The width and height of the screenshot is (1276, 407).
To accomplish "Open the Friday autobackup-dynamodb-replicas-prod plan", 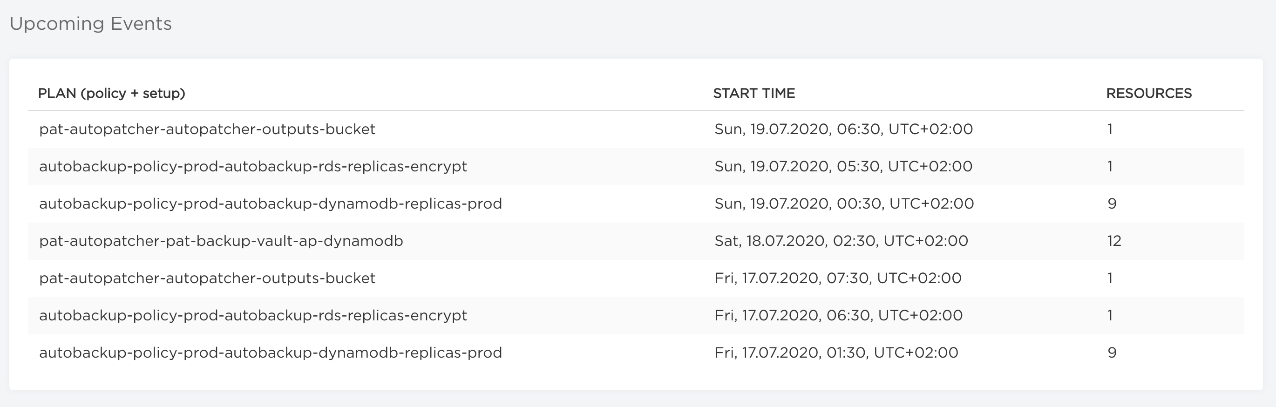I will [271, 353].
